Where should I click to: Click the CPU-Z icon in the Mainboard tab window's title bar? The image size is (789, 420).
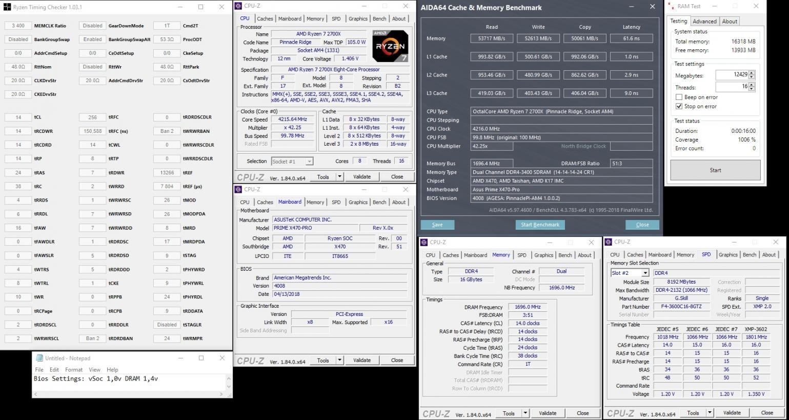pos(238,189)
